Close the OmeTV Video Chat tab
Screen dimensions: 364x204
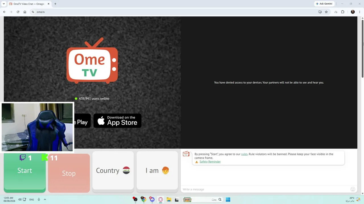point(48,4)
